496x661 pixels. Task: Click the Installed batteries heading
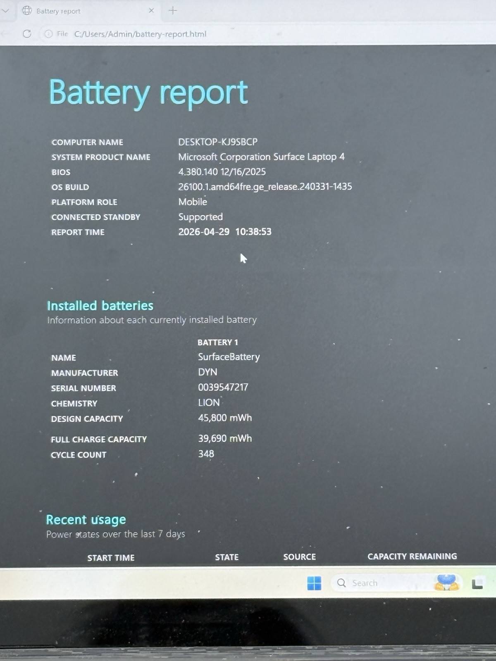tap(100, 306)
